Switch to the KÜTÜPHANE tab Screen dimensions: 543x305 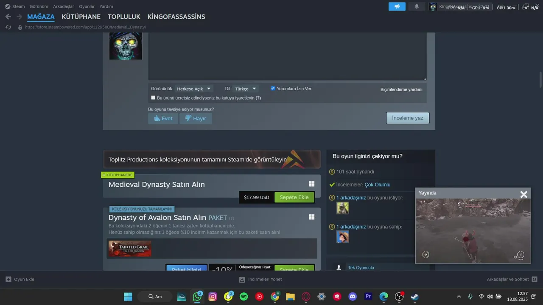[81, 17]
